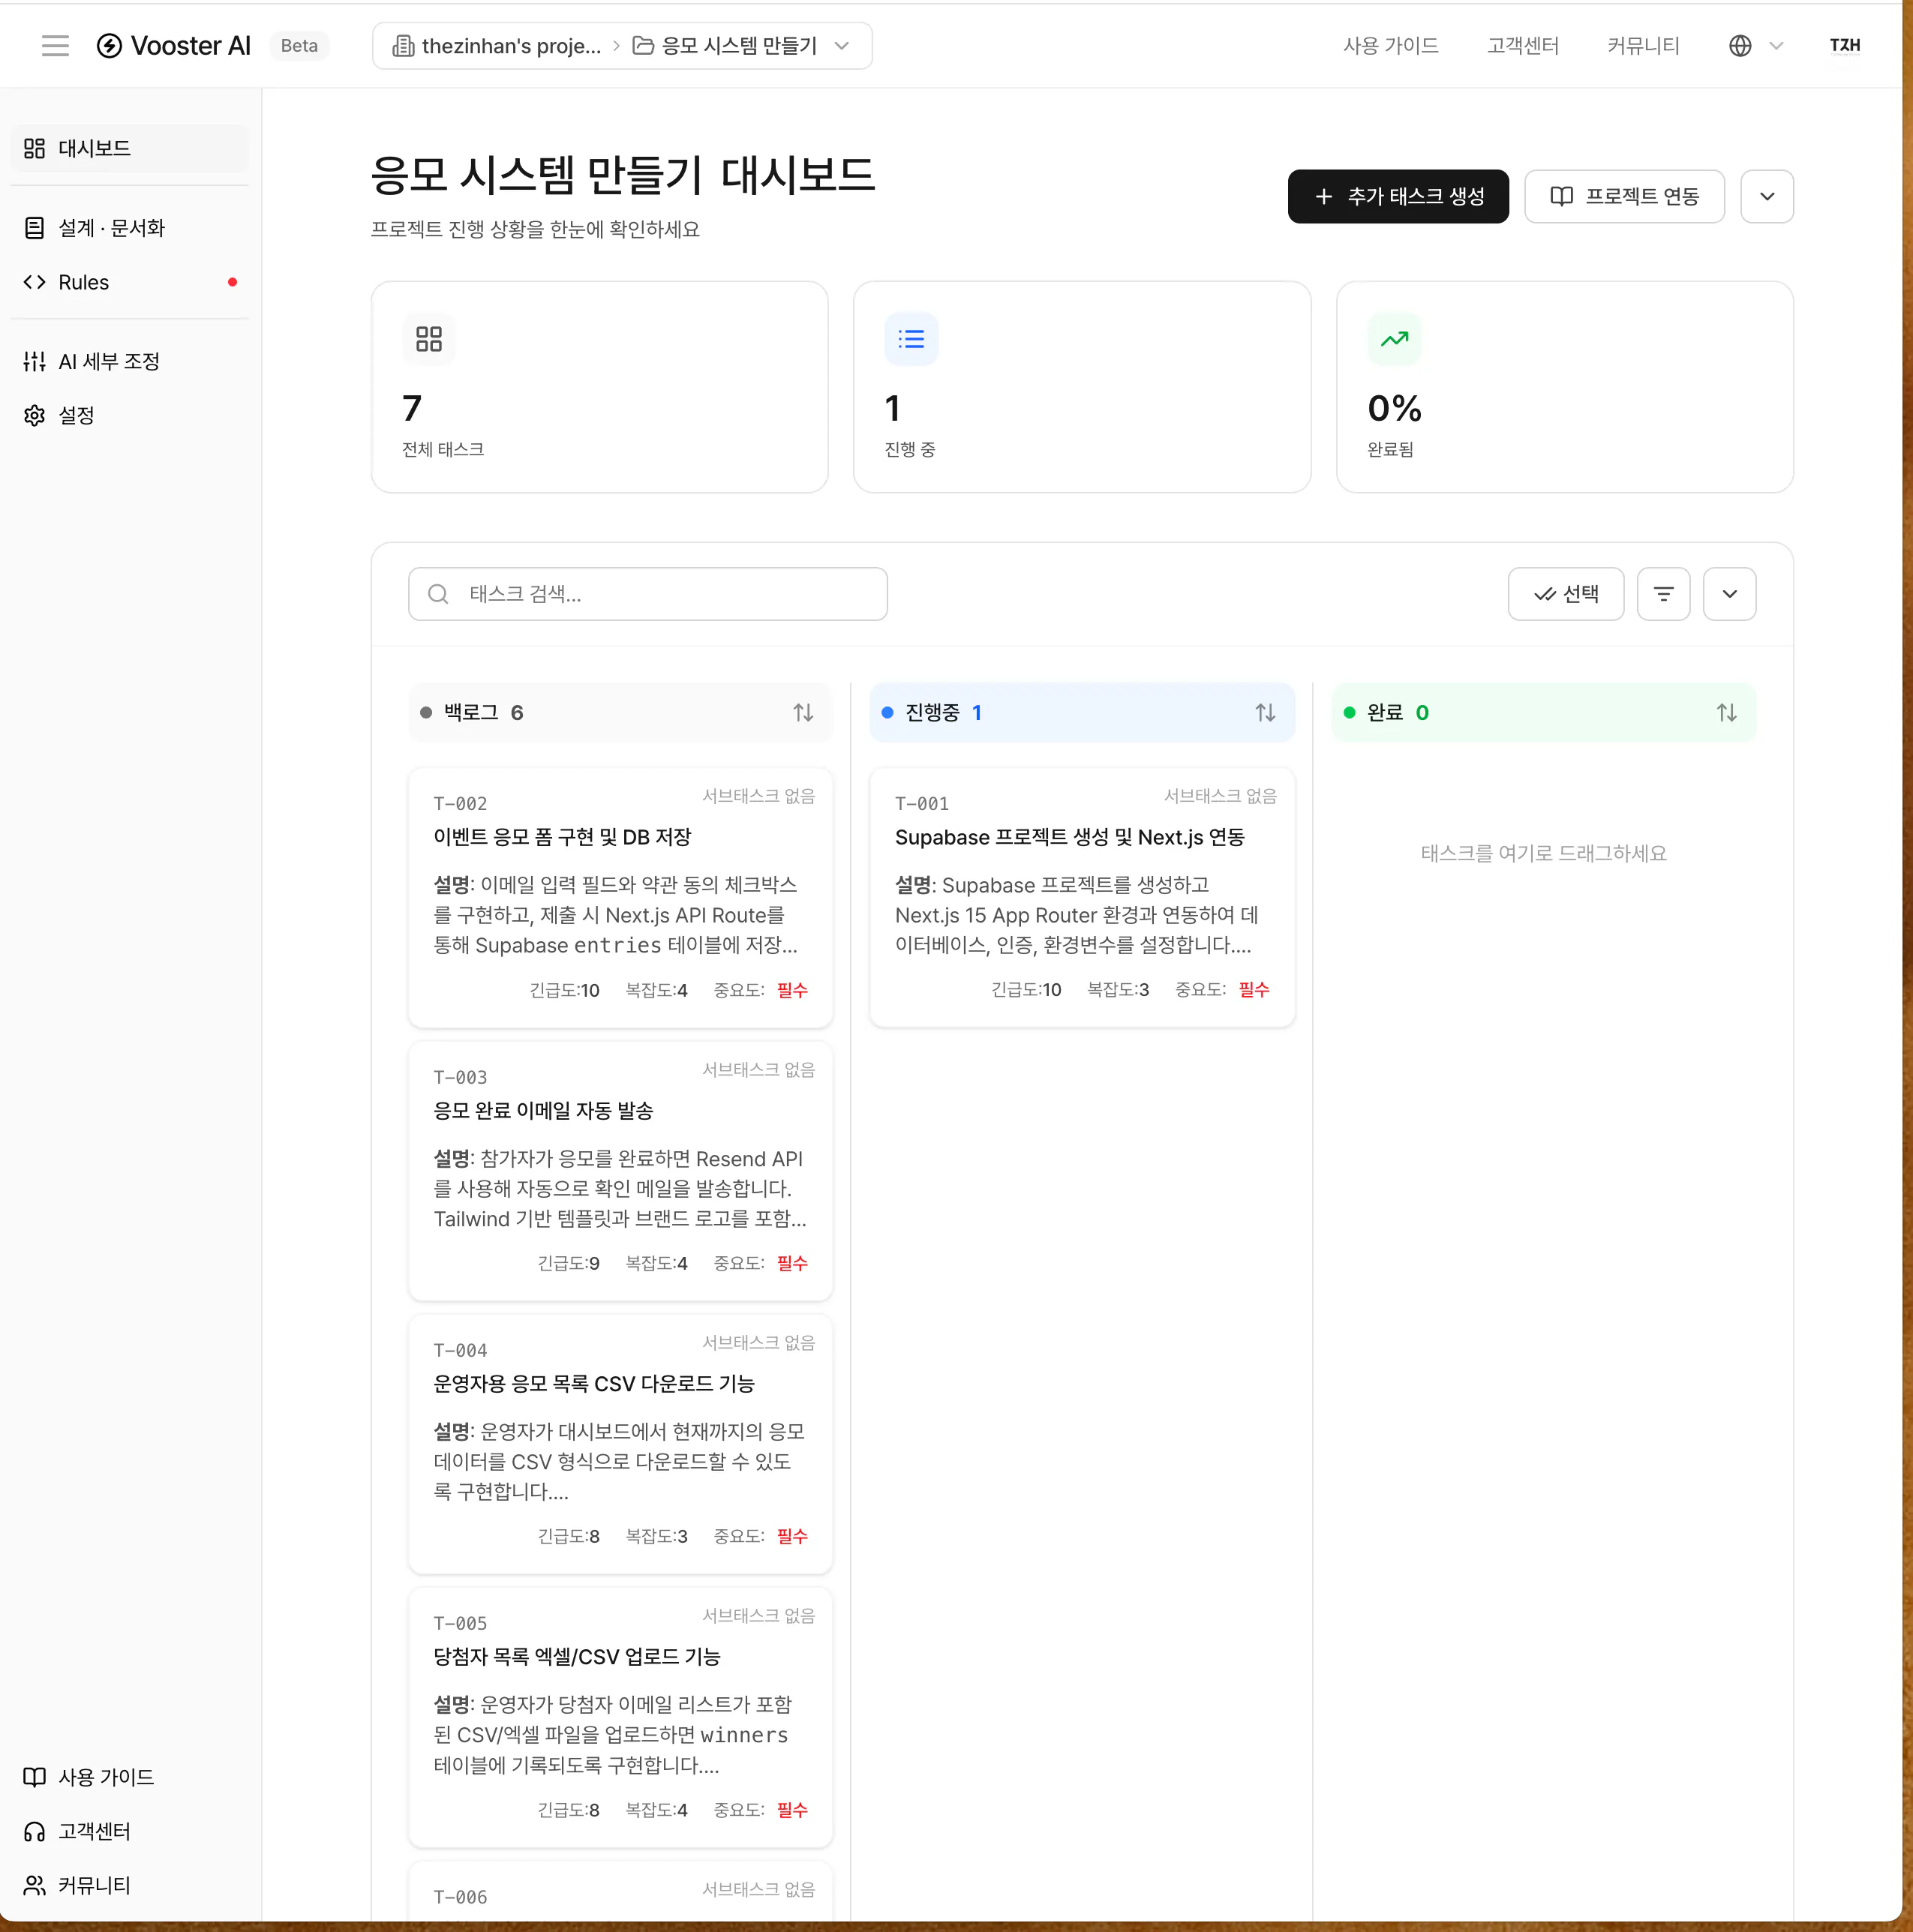This screenshot has height=1932, width=1913.
Task: Open task T-005 당첨자 목록 업로드
Action: [x=620, y=1716]
